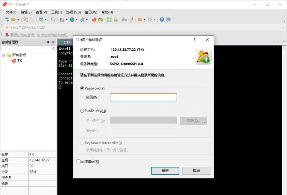Open the 选项卡(B) menu
The height and width of the screenshot is (195, 287).
coord(73,12)
